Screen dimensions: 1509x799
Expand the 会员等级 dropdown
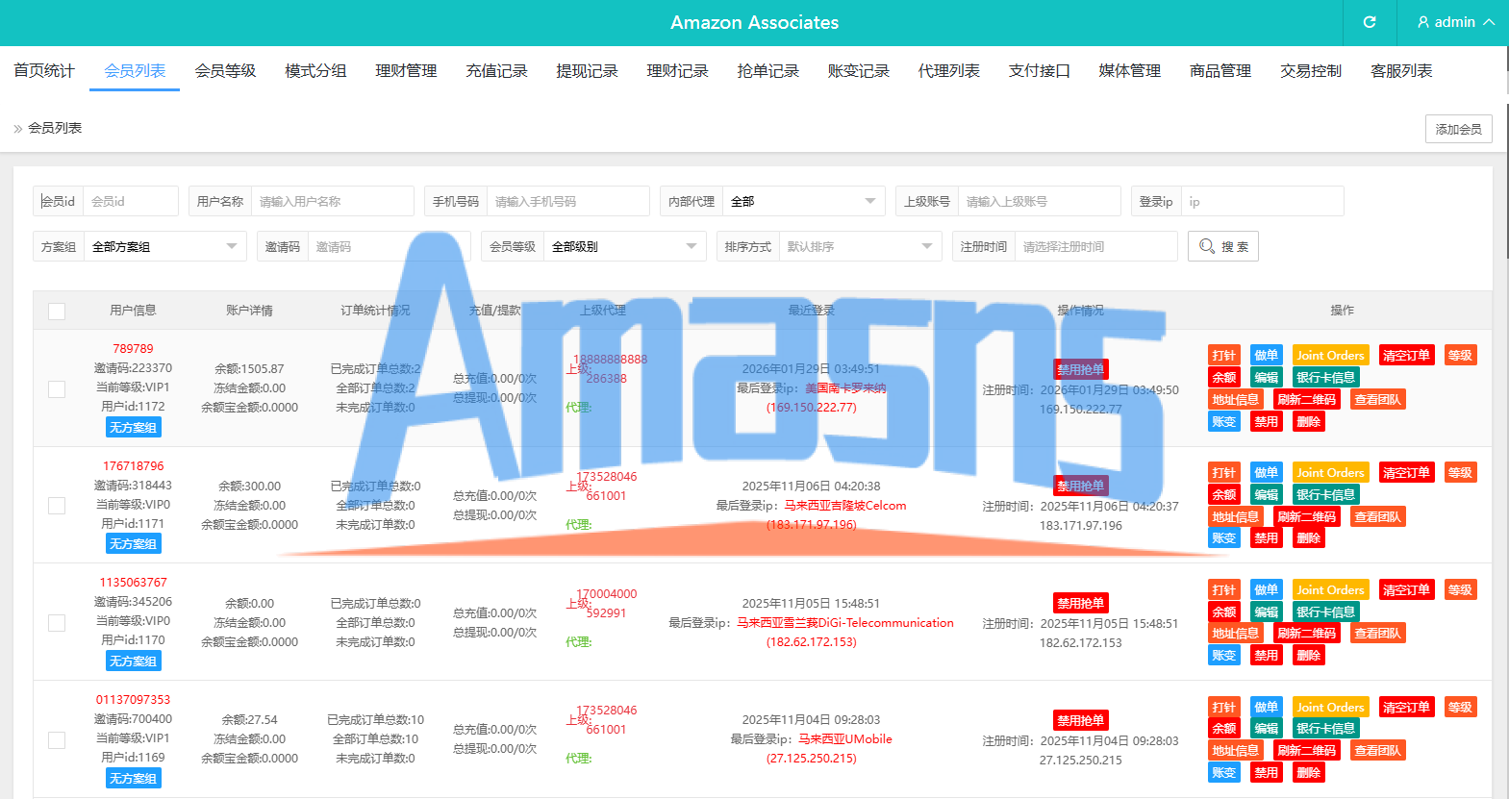[x=625, y=246]
